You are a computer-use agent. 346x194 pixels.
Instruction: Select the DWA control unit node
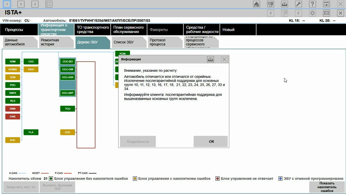click(x=12, y=109)
